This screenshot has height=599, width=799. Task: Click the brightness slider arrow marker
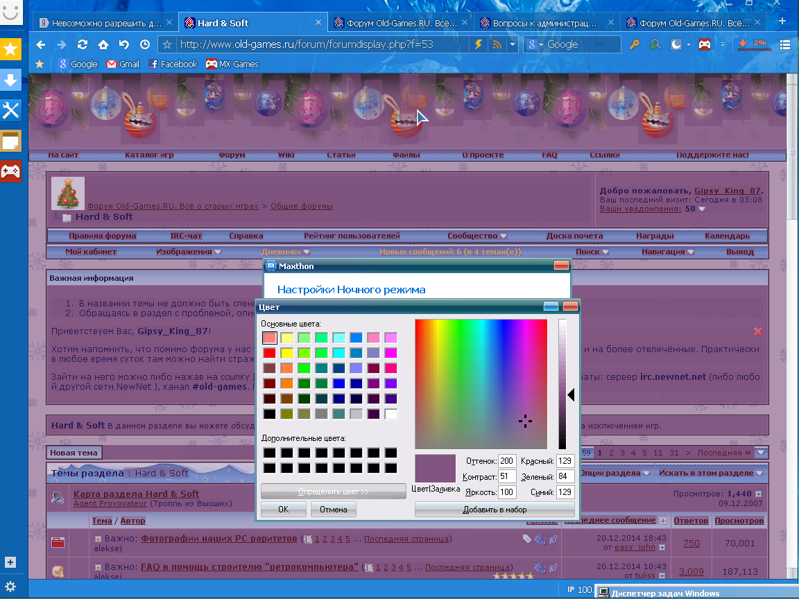(572, 394)
